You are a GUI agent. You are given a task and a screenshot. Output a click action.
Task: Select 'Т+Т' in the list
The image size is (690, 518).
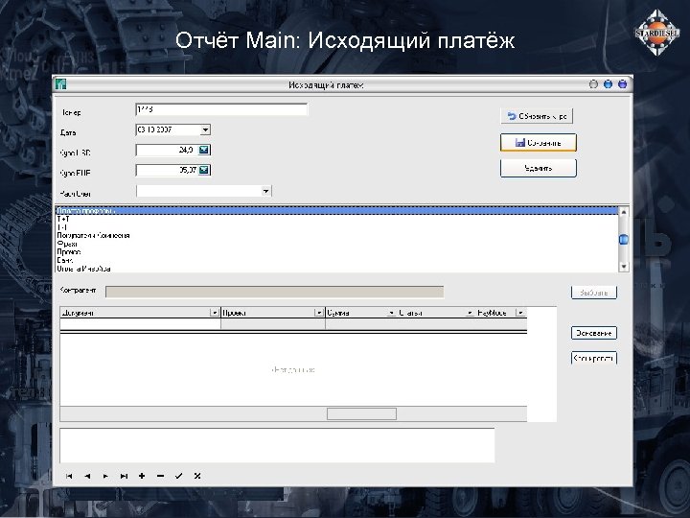click(x=337, y=219)
